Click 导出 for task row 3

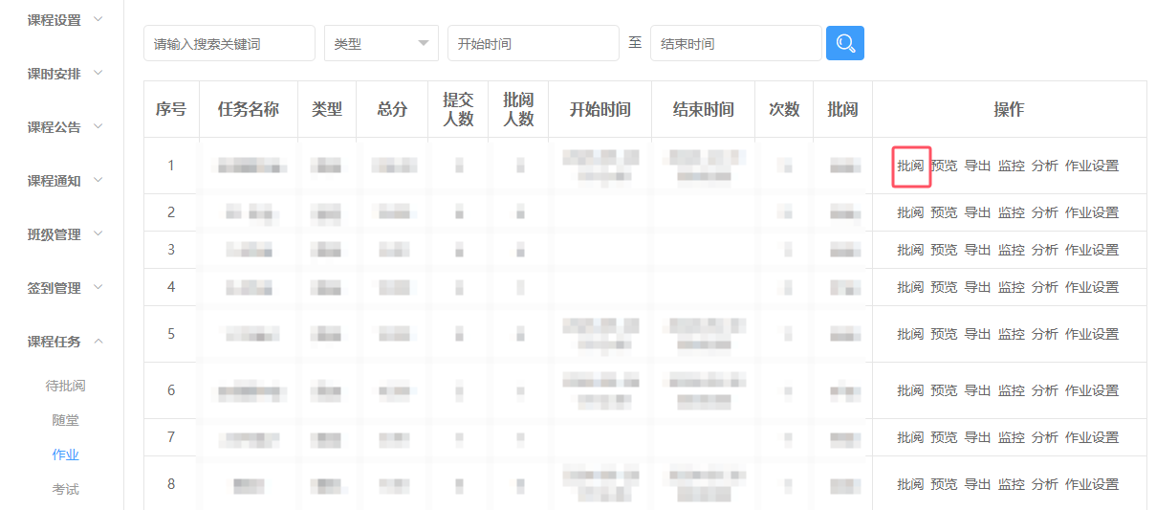pyautogui.click(x=977, y=250)
